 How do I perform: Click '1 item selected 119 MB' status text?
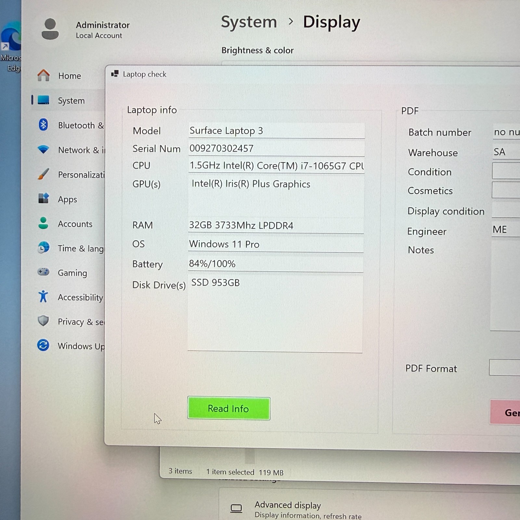click(245, 472)
